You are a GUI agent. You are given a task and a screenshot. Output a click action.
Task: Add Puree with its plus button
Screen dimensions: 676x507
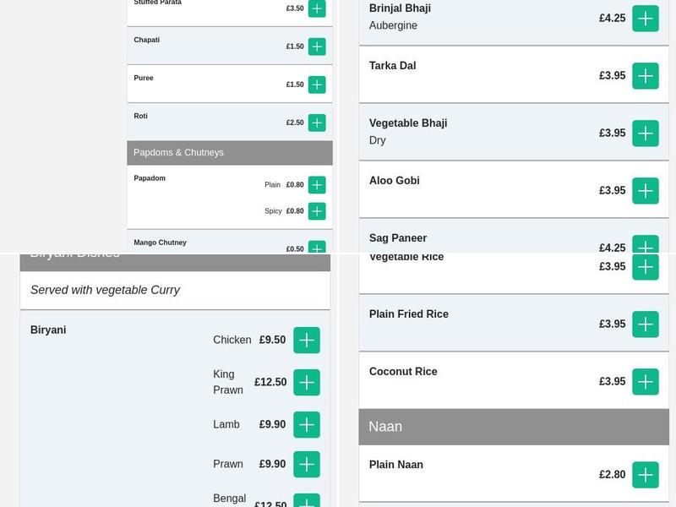pyautogui.click(x=317, y=84)
